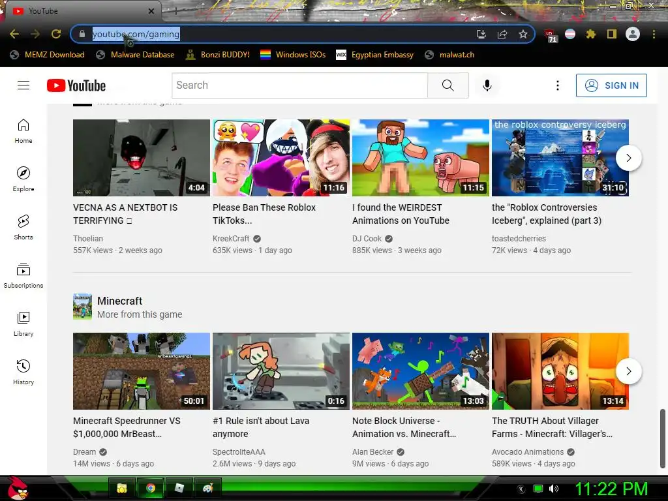Open History in the sidebar
The image size is (668, 501).
pyautogui.click(x=23, y=372)
